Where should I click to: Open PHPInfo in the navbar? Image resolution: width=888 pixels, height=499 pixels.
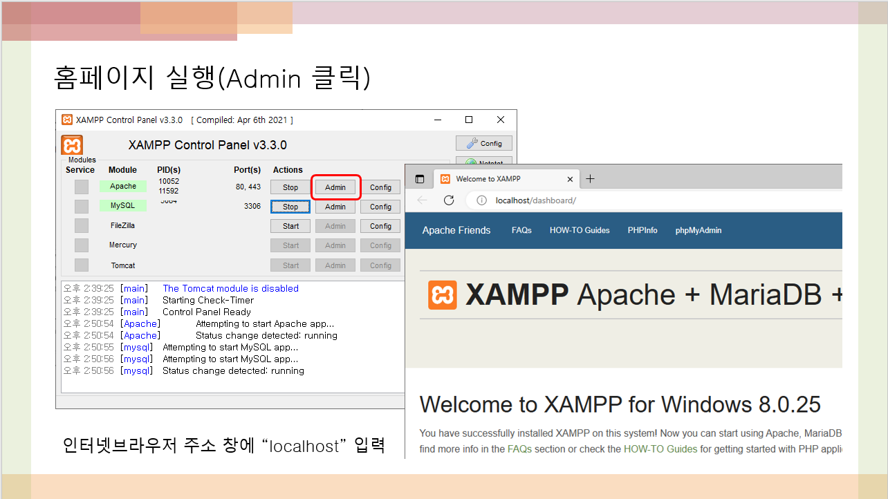coord(642,230)
